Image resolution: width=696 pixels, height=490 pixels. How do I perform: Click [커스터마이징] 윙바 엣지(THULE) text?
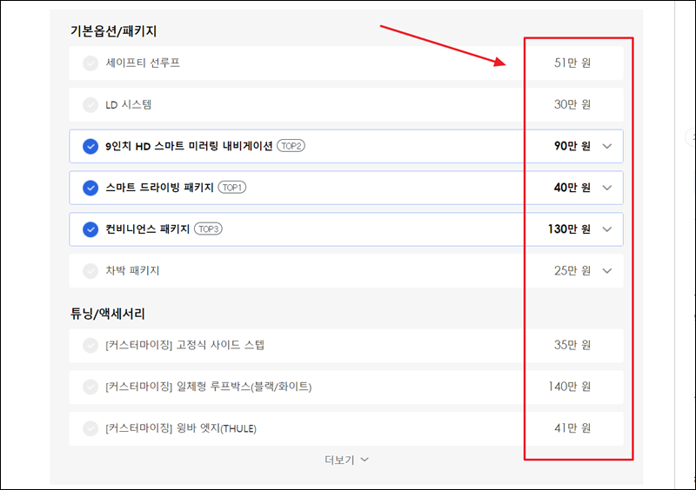pyautogui.click(x=181, y=428)
